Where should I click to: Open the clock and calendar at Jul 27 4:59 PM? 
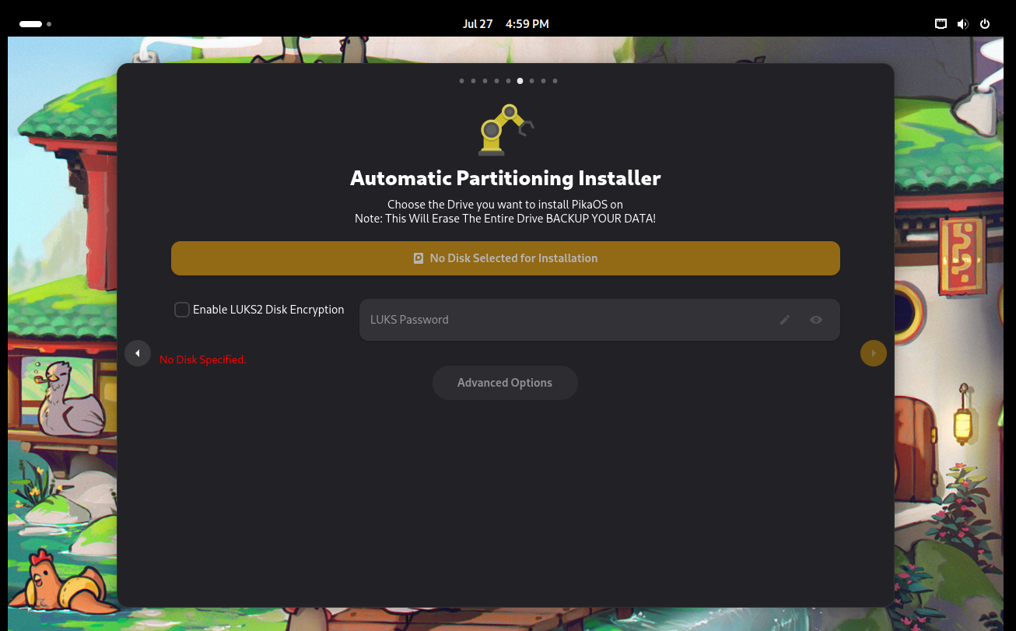click(x=506, y=24)
